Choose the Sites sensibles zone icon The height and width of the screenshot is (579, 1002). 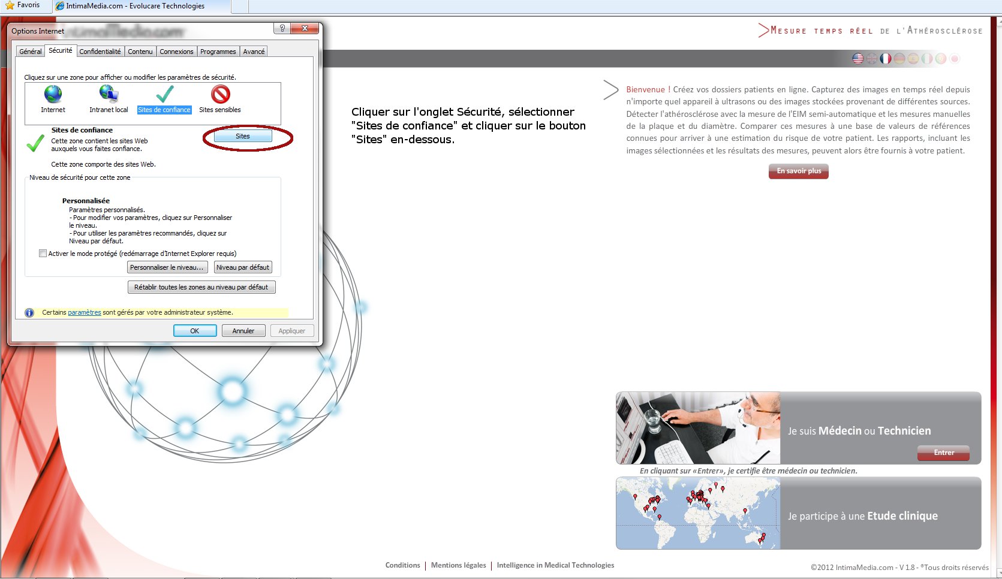click(220, 95)
